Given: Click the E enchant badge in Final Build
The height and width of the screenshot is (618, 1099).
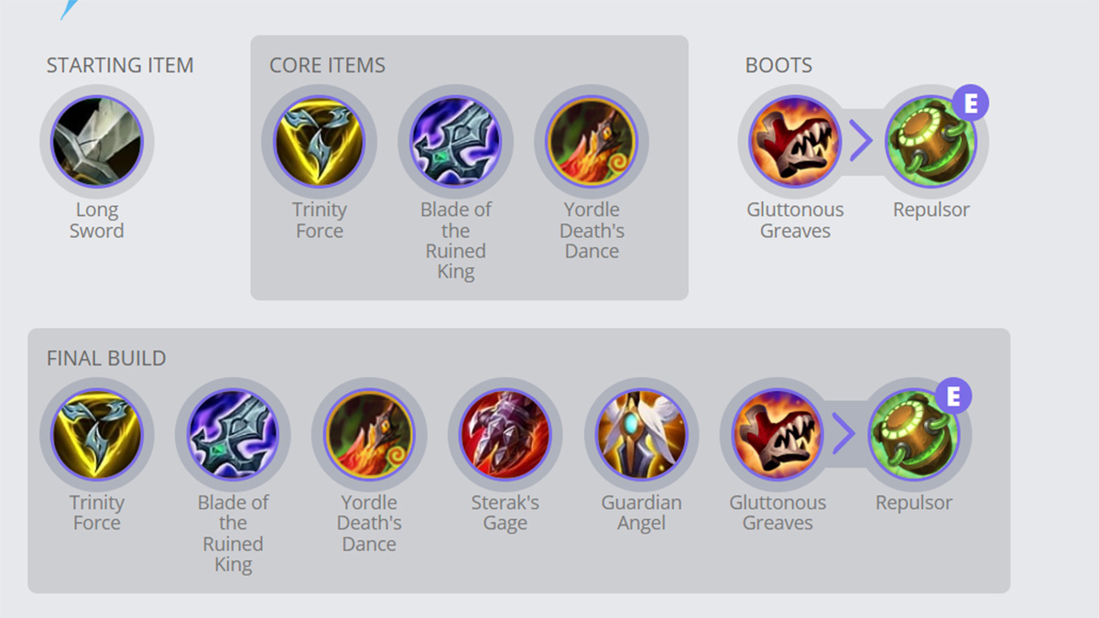Looking at the screenshot, I should (x=953, y=396).
